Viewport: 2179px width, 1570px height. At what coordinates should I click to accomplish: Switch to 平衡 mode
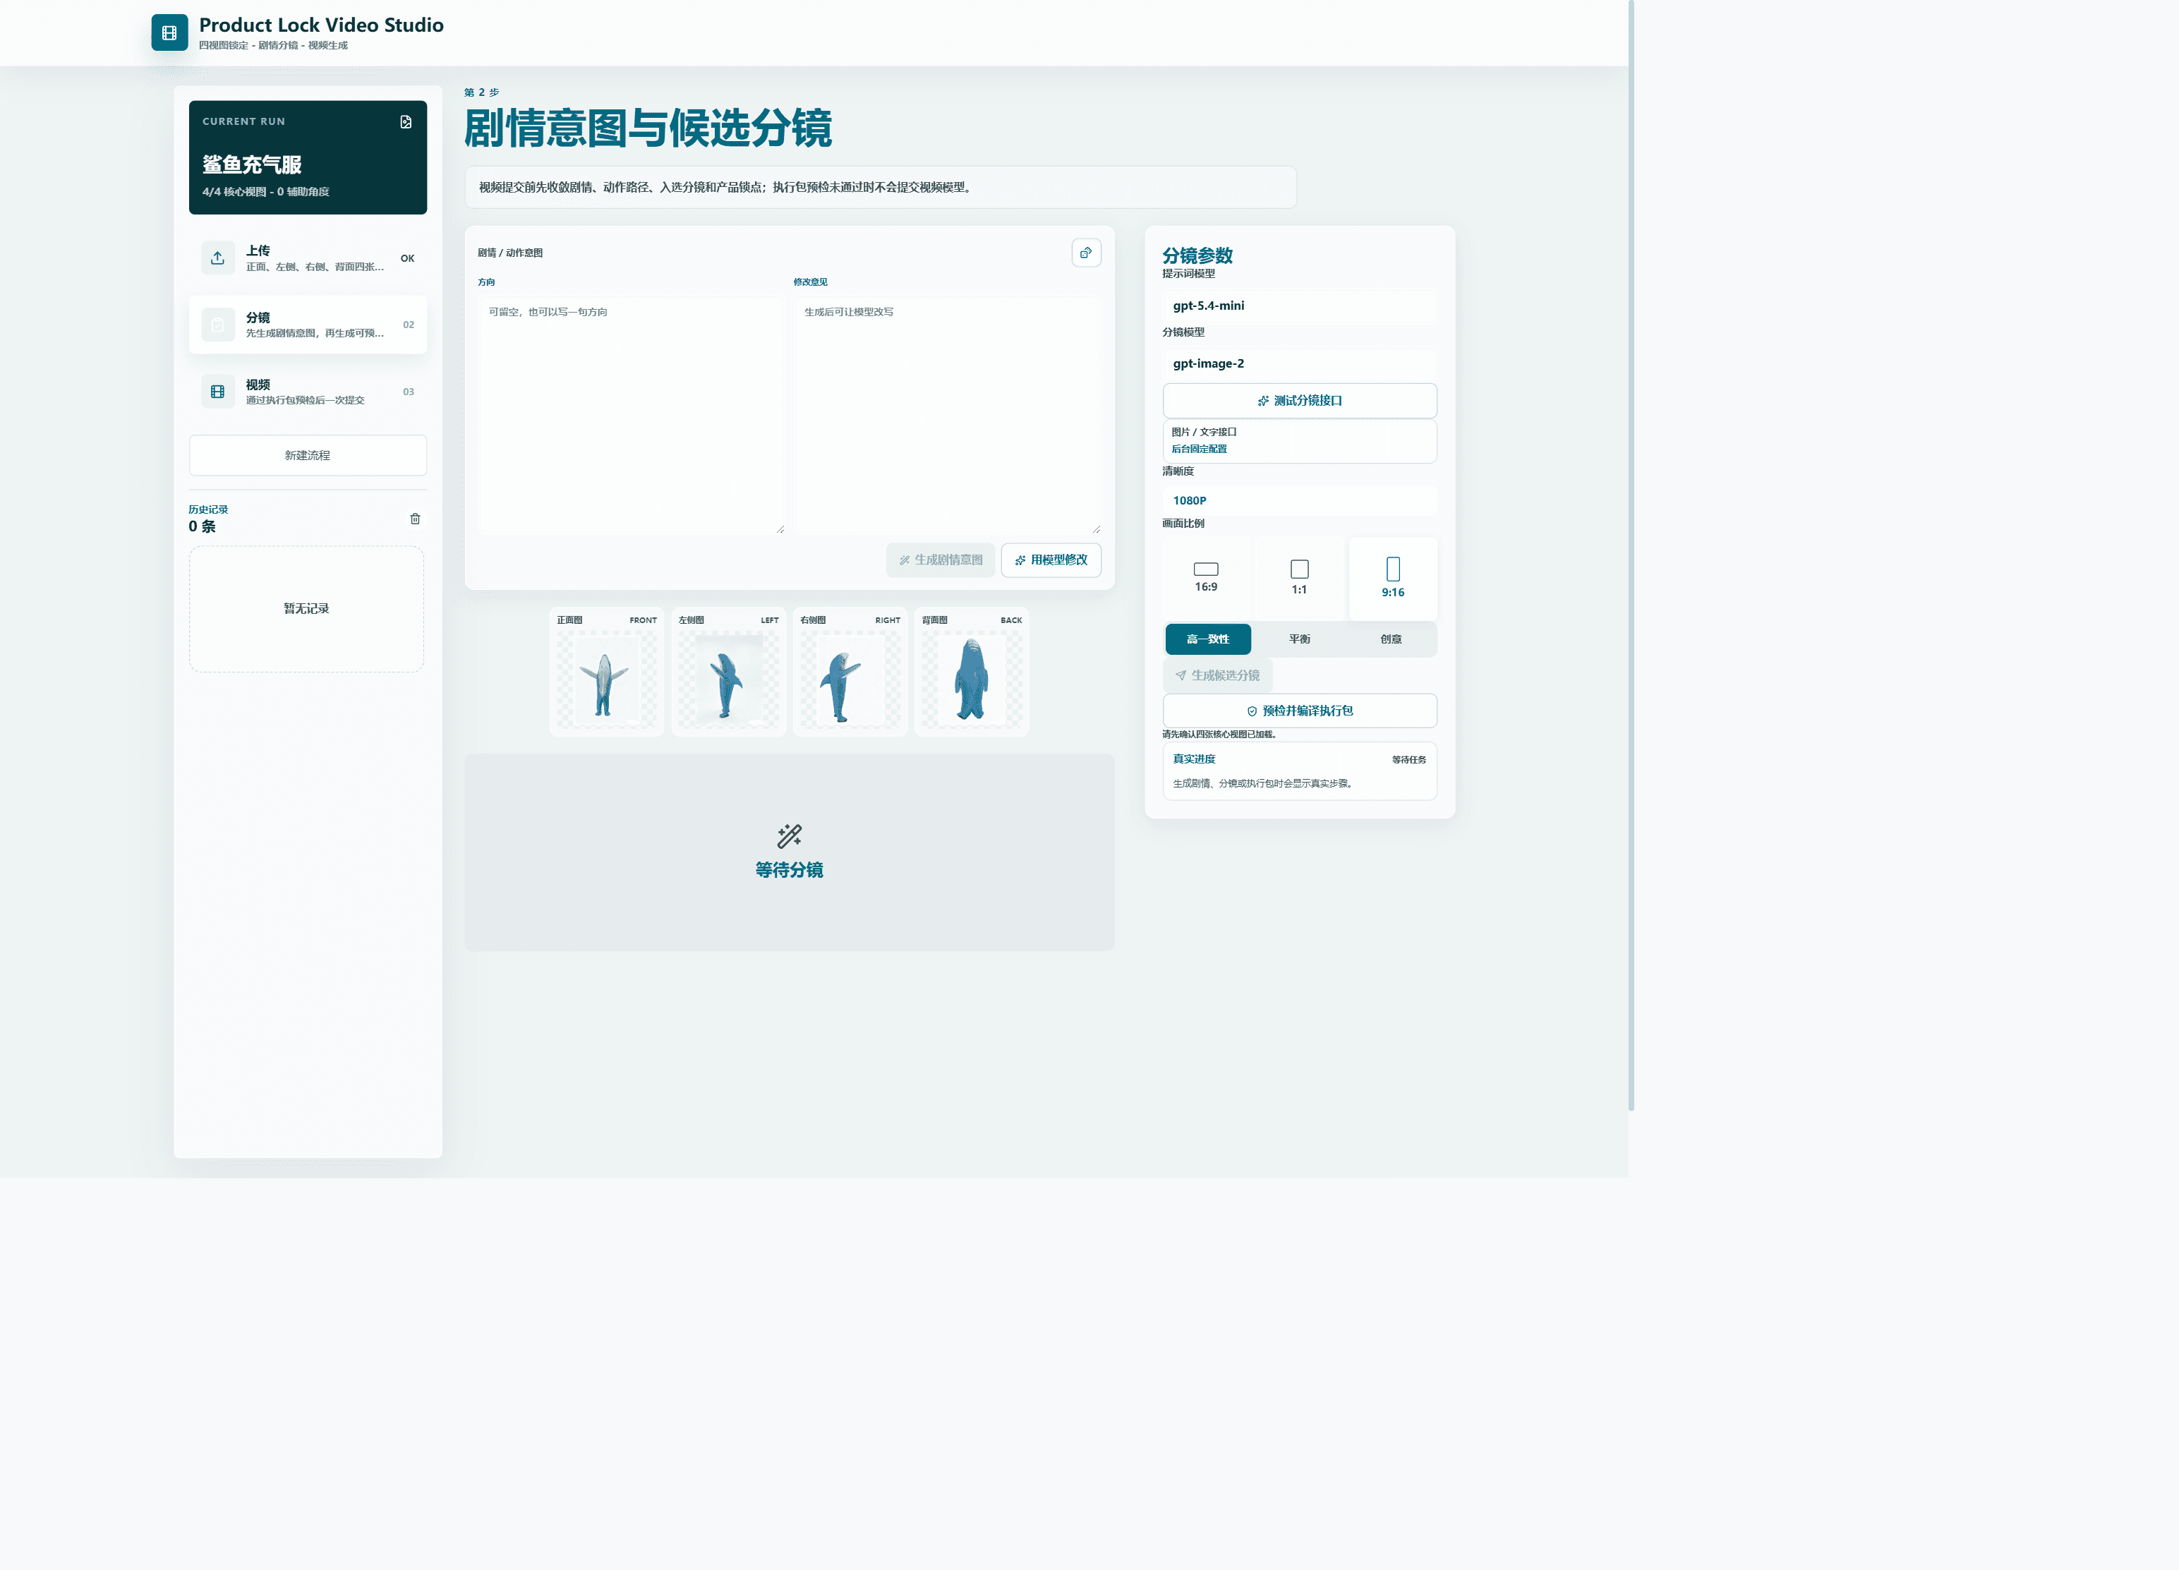click(1299, 639)
